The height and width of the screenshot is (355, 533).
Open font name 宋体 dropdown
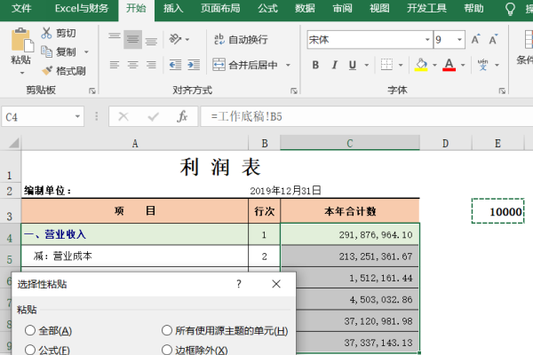tap(427, 39)
